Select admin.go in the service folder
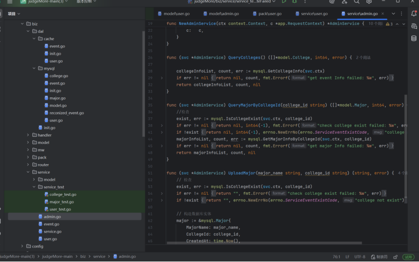The height and width of the screenshot is (262, 419). [52, 217]
